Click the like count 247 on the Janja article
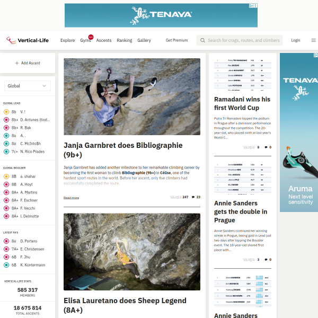The width and height of the screenshot is (318, 318). point(185,197)
